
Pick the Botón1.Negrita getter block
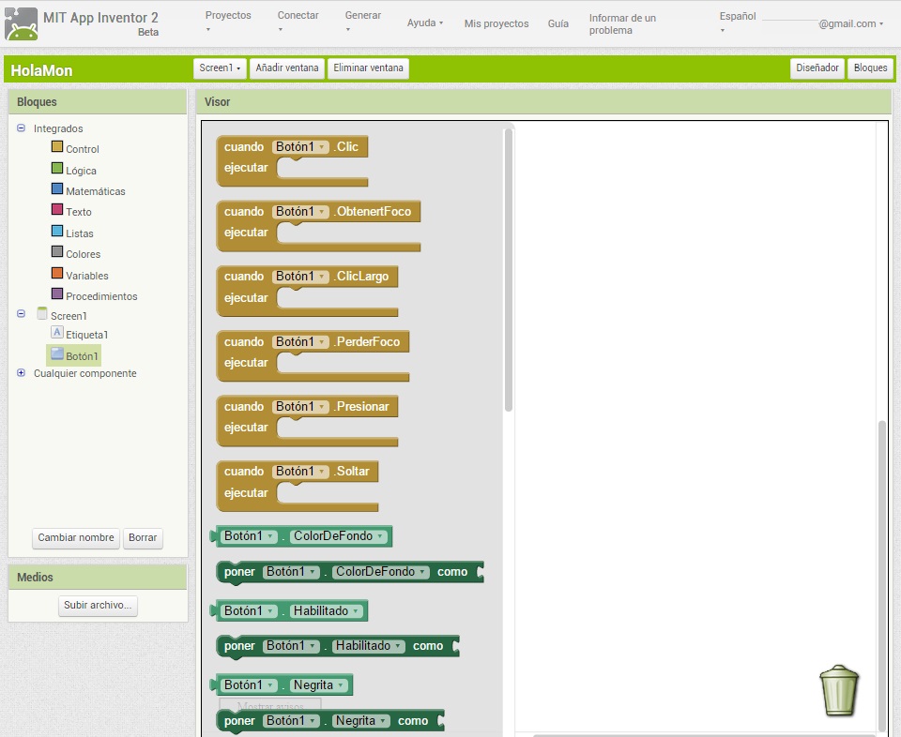click(282, 684)
